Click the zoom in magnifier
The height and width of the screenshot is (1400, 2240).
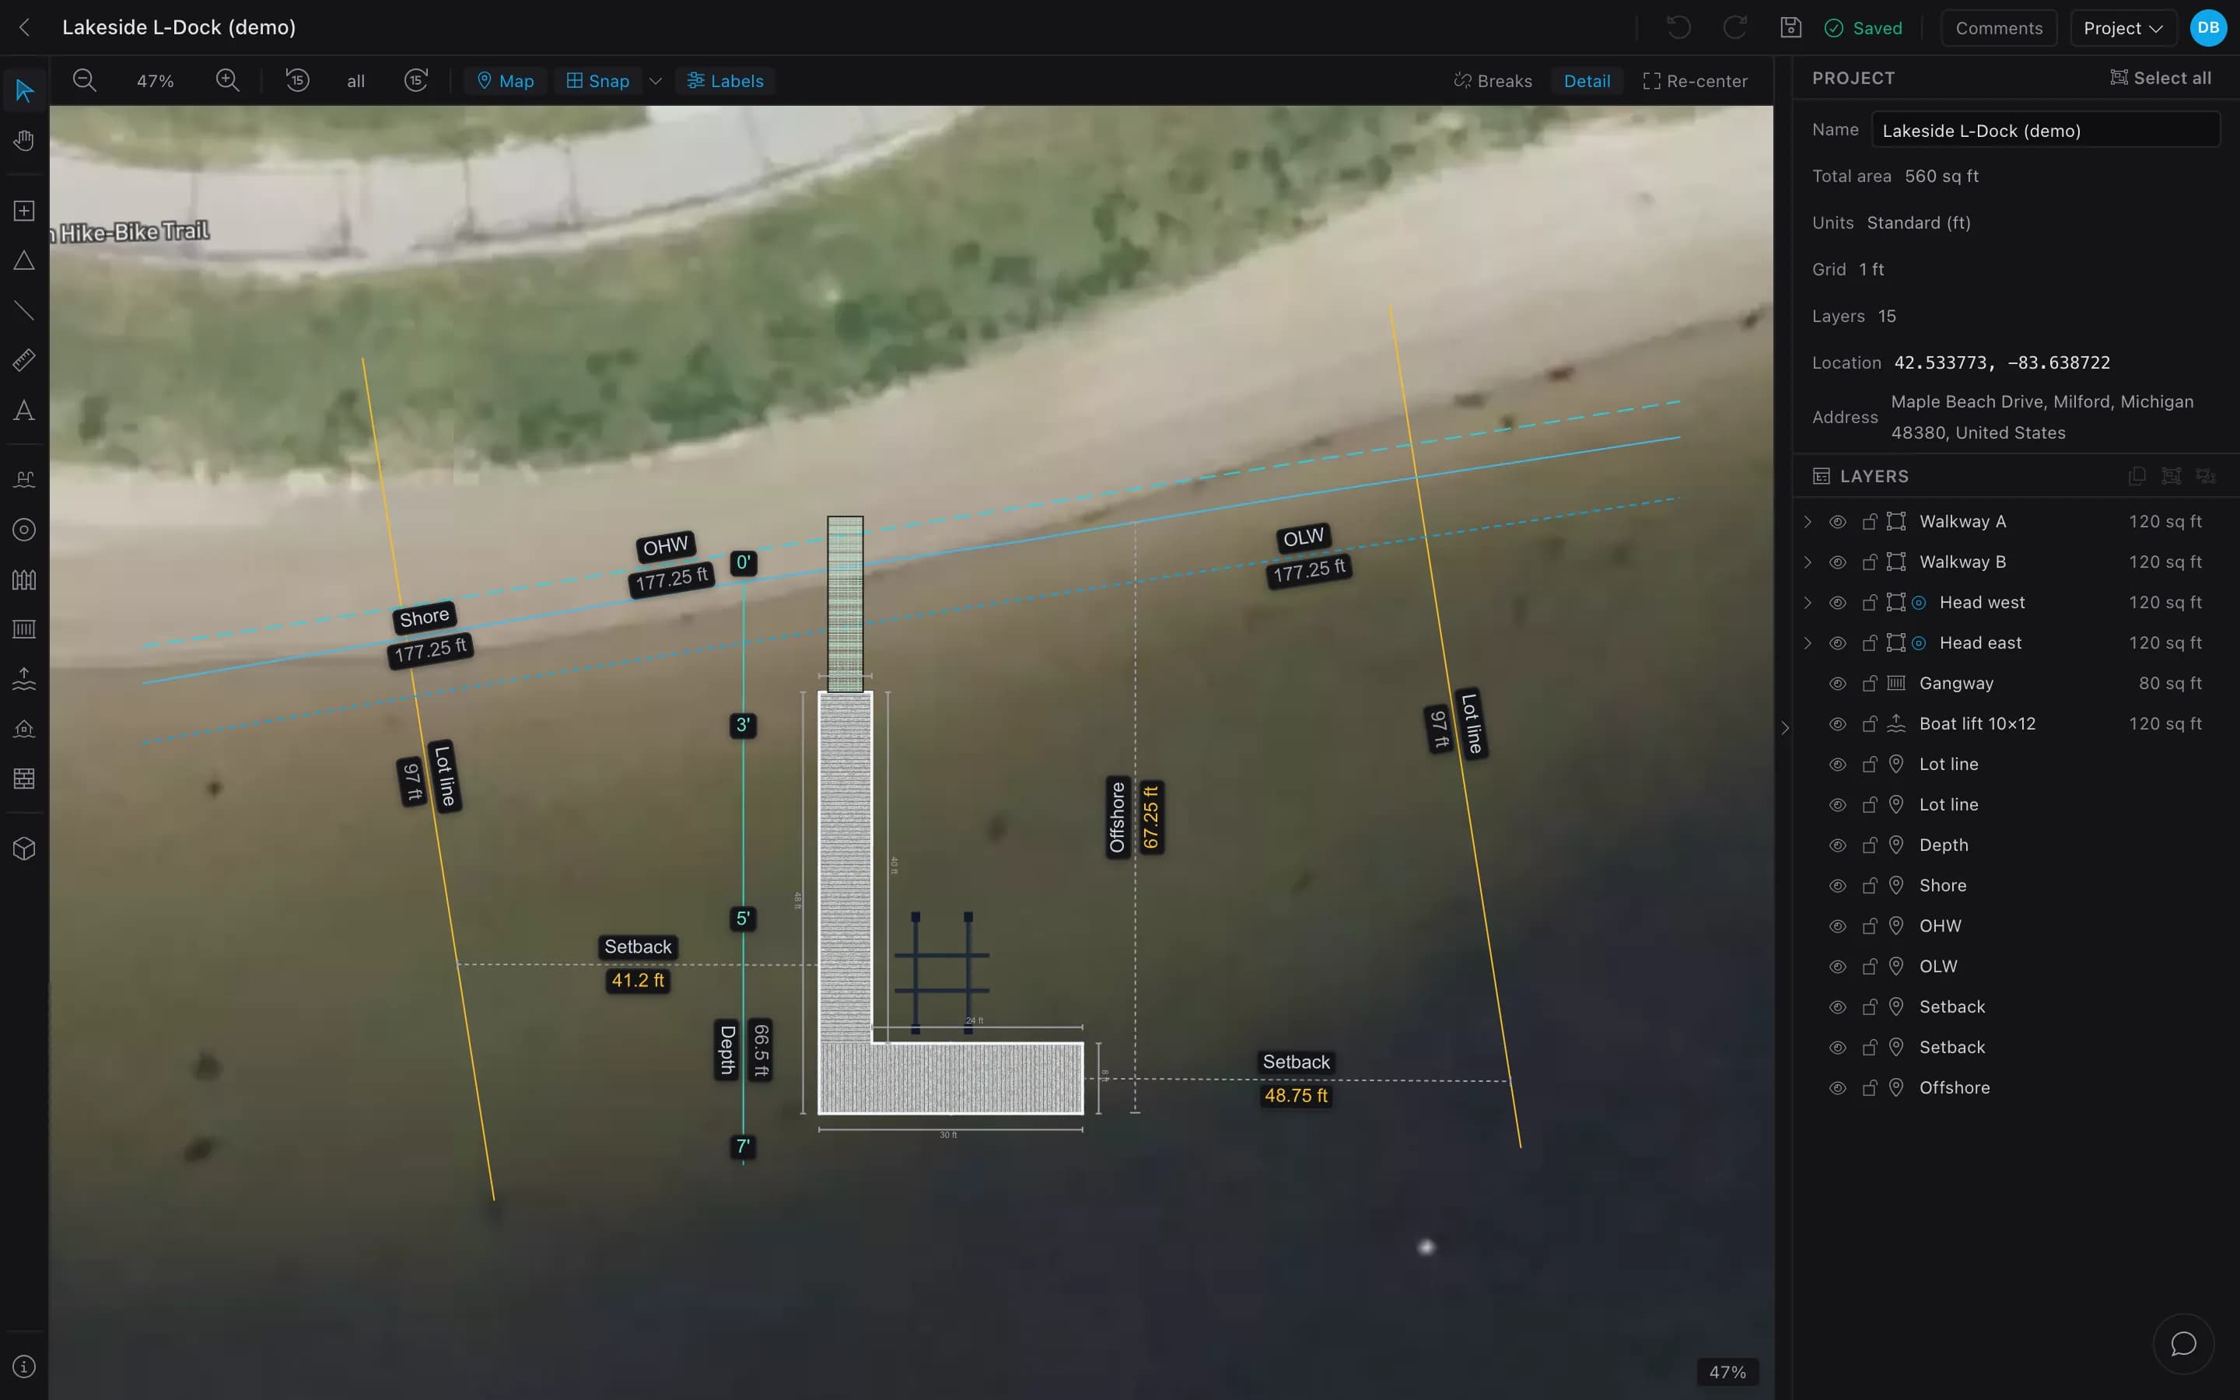[227, 81]
